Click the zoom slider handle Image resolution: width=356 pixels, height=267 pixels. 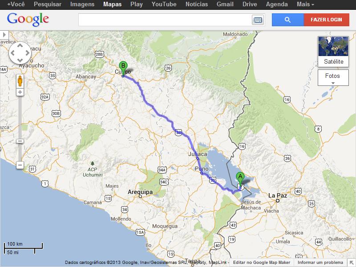point(20,141)
